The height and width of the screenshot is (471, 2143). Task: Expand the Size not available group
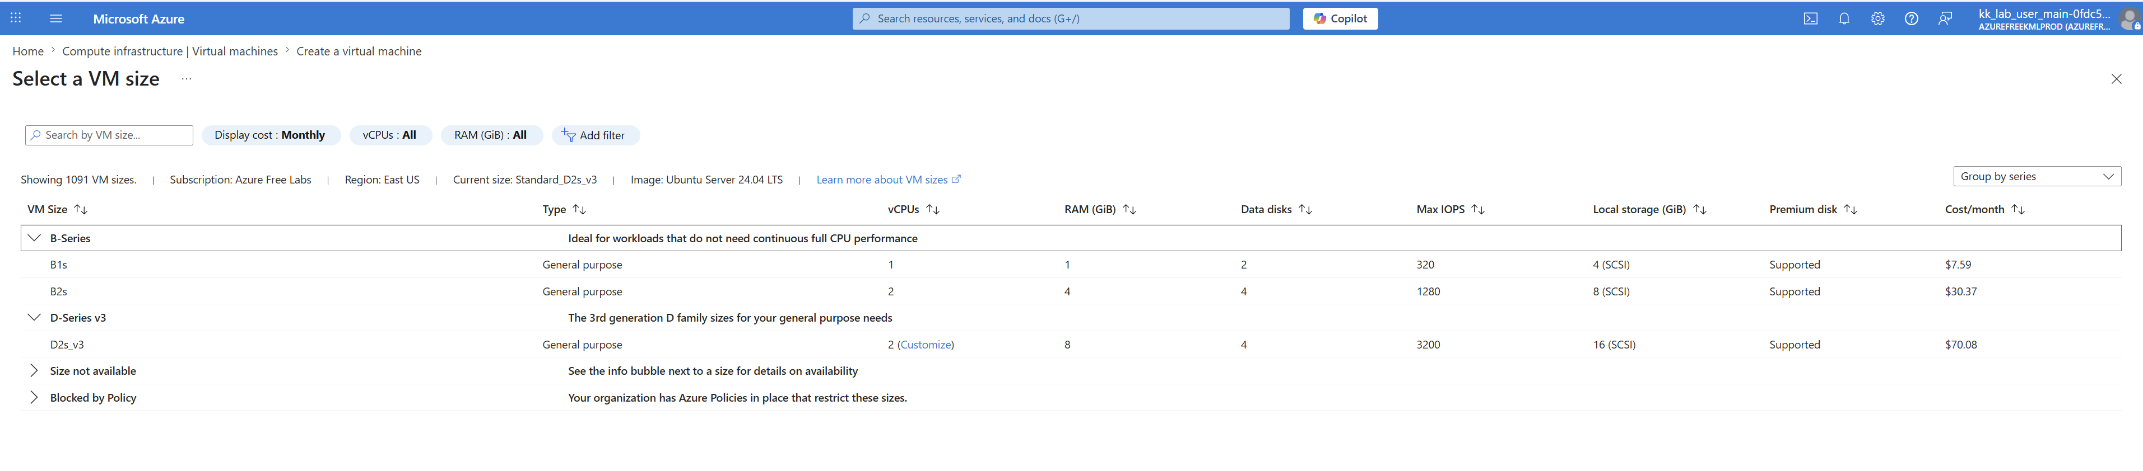34,370
